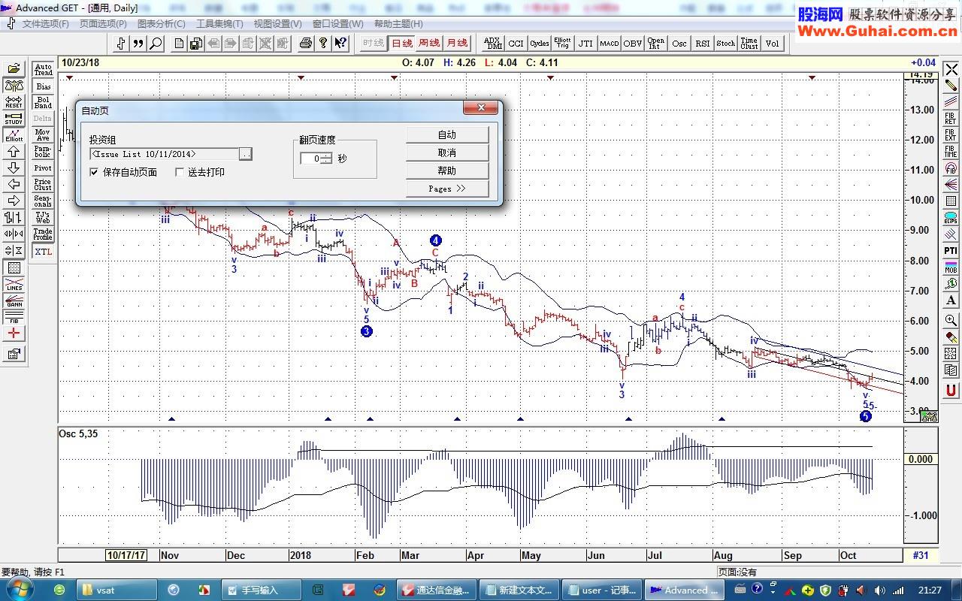Click the context help arrow-question icon
The width and height of the screenshot is (962, 601).
click(x=340, y=44)
